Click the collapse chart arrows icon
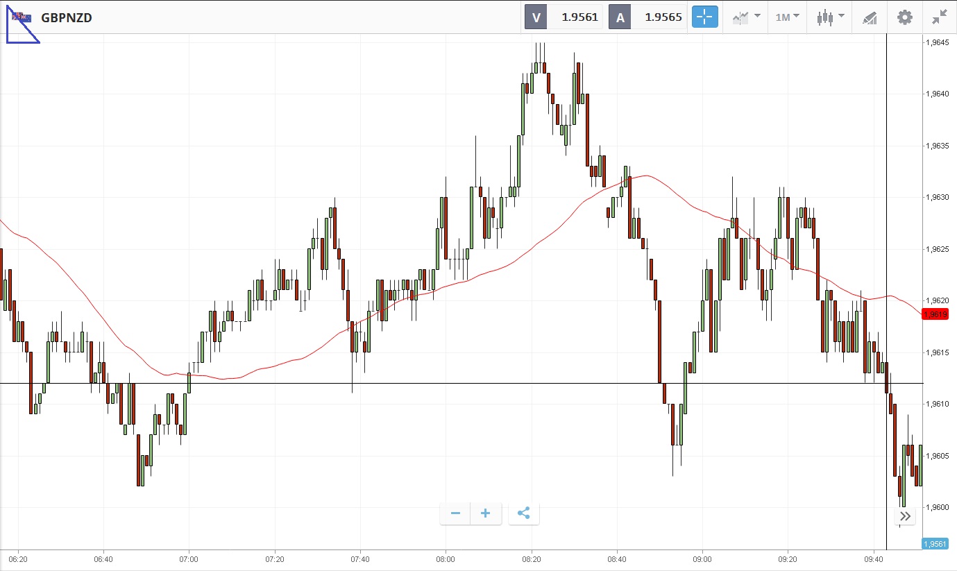This screenshot has width=957, height=571. tap(940, 17)
